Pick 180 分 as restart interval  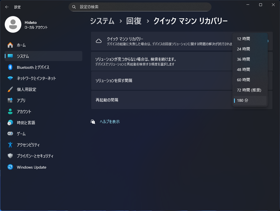pos(242,100)
